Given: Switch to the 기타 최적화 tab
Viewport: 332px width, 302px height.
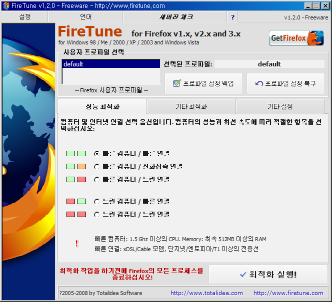Looking at the screenshot, I should pos(191,106).
